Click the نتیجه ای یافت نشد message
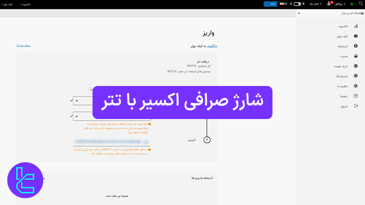365x205 pixels. click(x=117, y=196)
